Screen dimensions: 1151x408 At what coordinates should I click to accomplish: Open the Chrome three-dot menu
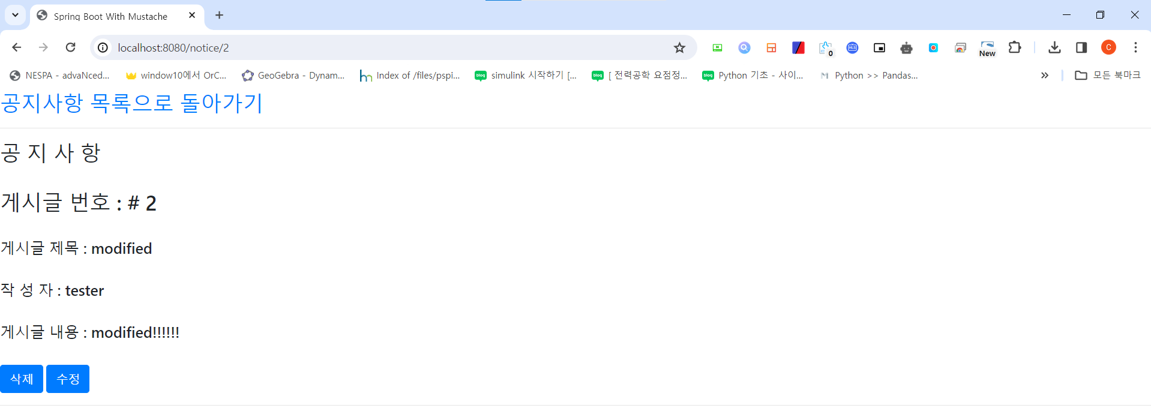(1135, 47)
